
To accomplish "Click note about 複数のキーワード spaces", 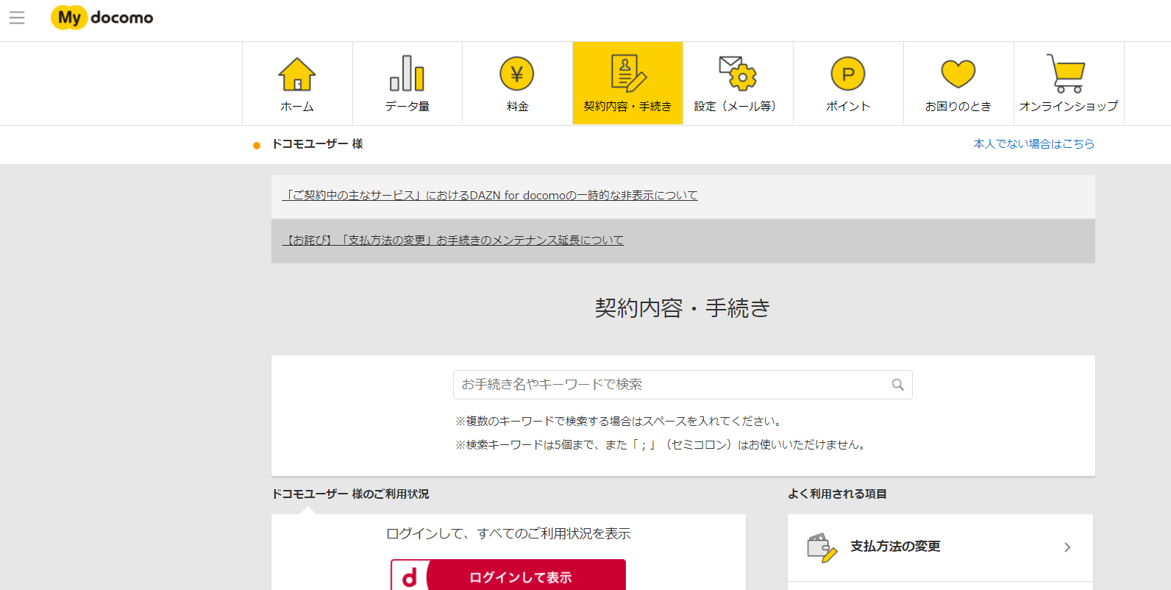I will click(620, 422).
